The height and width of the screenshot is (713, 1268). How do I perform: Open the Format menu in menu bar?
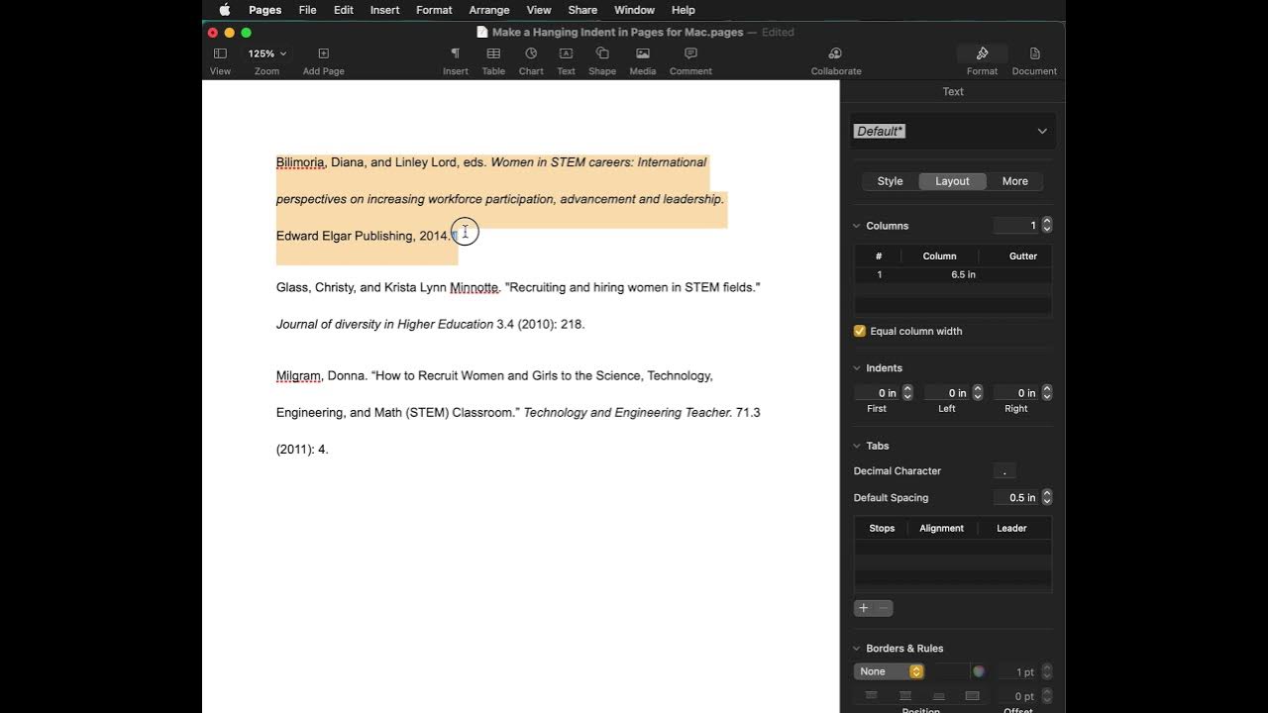point(434,10)
